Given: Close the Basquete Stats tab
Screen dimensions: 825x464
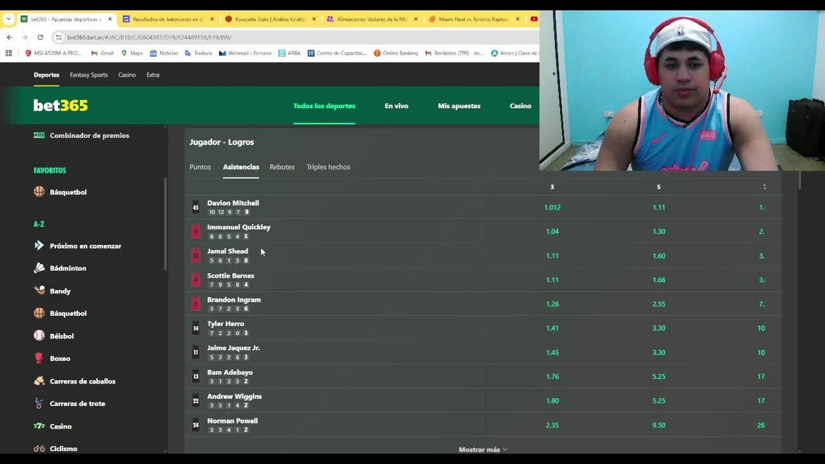Looking at the screenshot, I should point(314,19).
